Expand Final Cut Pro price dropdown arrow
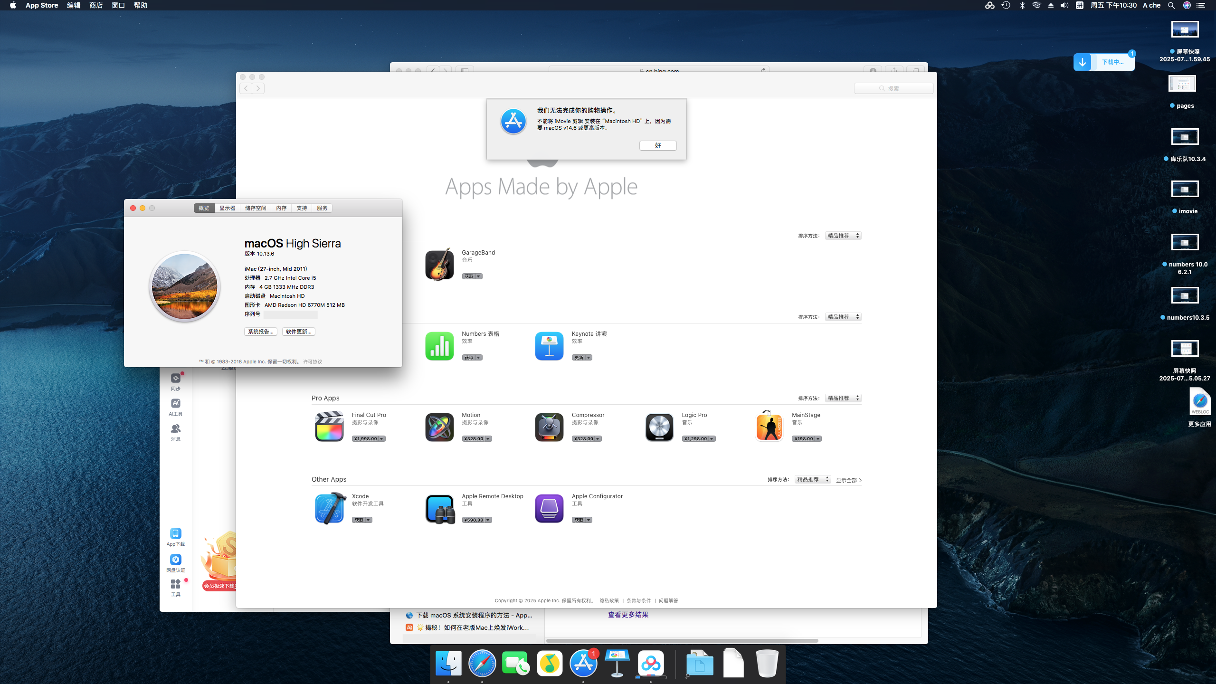 click(x=381, y=439)
